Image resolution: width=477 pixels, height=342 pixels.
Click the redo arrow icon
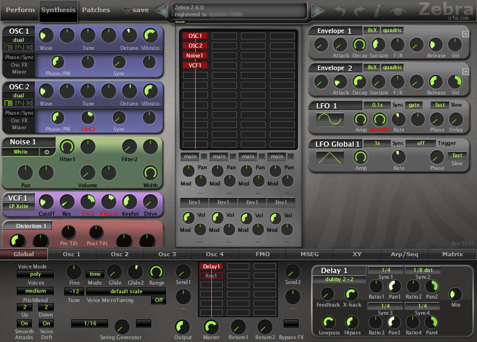(359, 11)
